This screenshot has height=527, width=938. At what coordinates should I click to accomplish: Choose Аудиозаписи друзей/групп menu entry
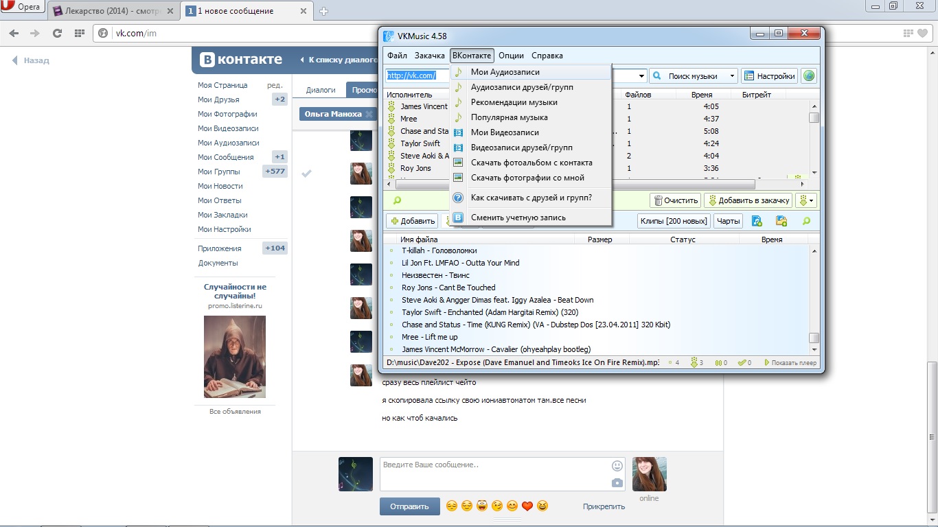(x=531, y=87)
